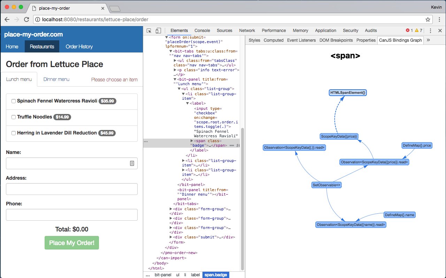Click the browser back arrow

pyautogui.click(x=7, y=19)
